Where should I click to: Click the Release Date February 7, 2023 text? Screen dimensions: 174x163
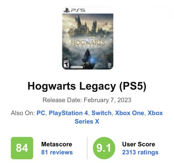pyautogui.click(x=87, y=100)
